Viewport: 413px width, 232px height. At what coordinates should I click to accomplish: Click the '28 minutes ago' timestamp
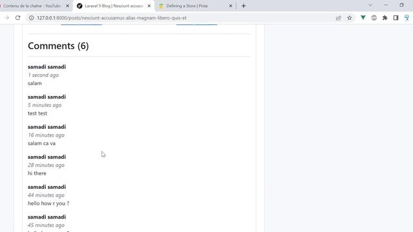click(46, 165)
